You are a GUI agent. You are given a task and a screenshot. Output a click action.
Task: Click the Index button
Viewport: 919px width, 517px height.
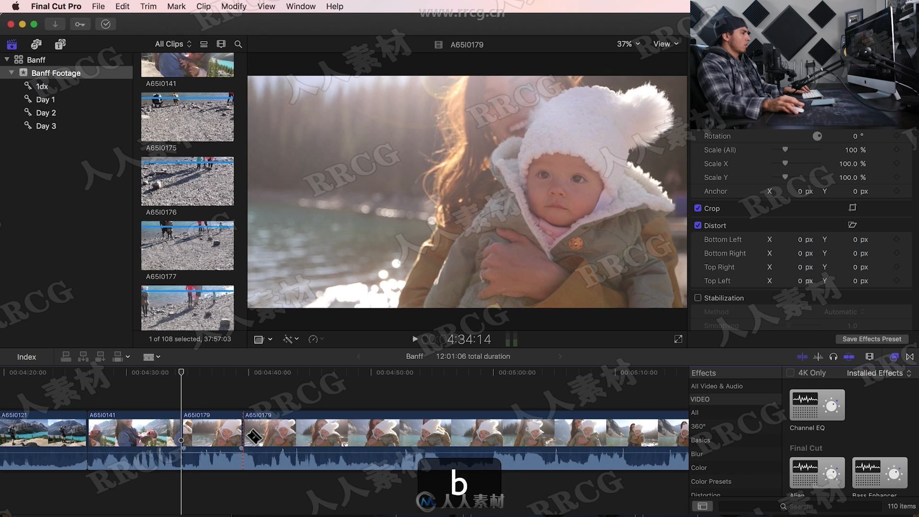tap(27, 357)
